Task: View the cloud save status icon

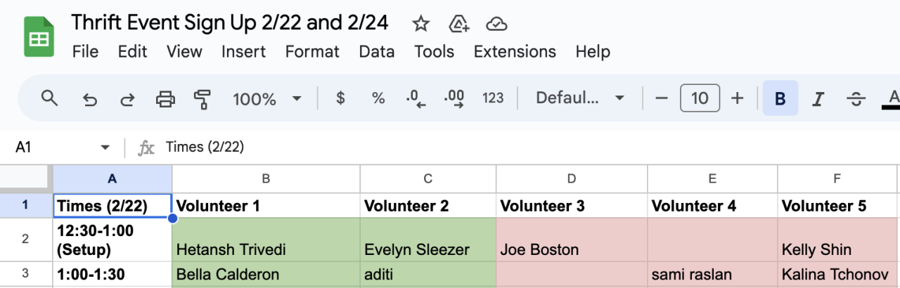Action: (496, 25)
